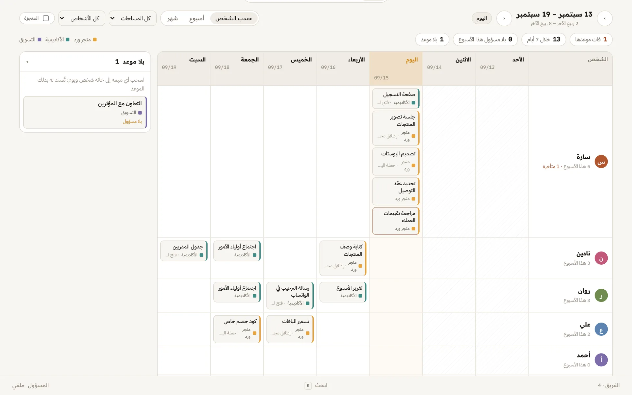Screen dimensions: 632x395
Task: Switch to the أسبوع week view tab
Action: (x=197, y=18)
